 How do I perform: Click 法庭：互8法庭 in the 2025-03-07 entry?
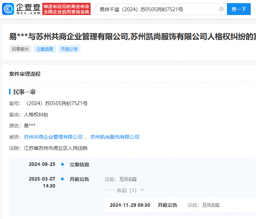(x=121, y=179)
